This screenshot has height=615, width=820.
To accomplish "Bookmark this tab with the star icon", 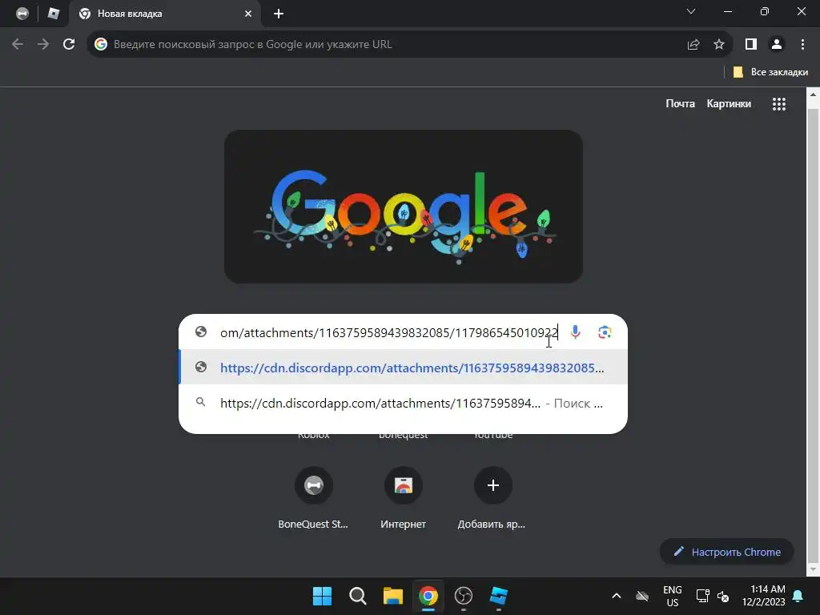I will tap(719, 45).
